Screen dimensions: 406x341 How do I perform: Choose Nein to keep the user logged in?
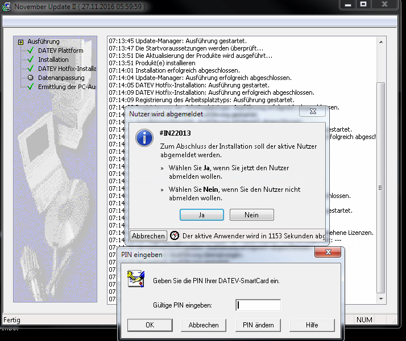tap(251, 215)
